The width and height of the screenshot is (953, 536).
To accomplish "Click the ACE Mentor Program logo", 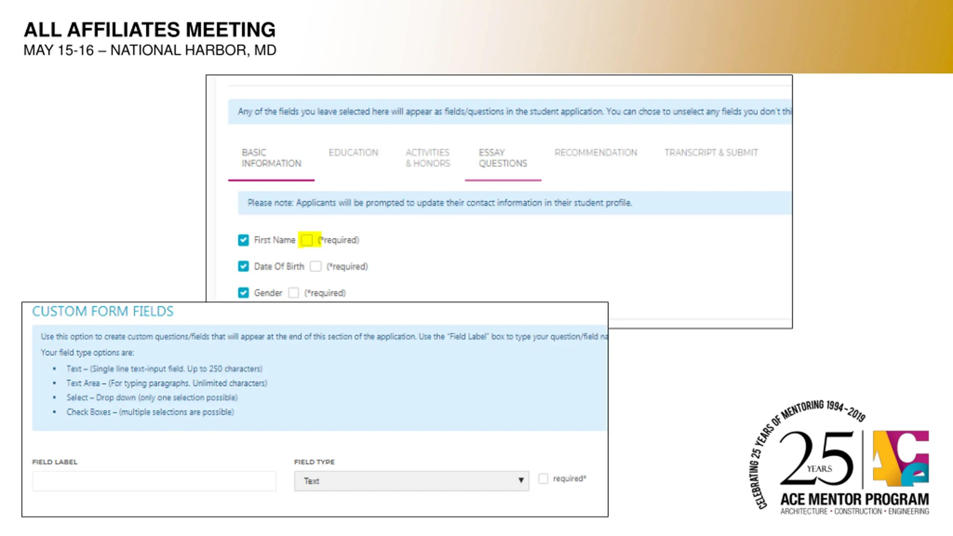I will tap(901, 459).
